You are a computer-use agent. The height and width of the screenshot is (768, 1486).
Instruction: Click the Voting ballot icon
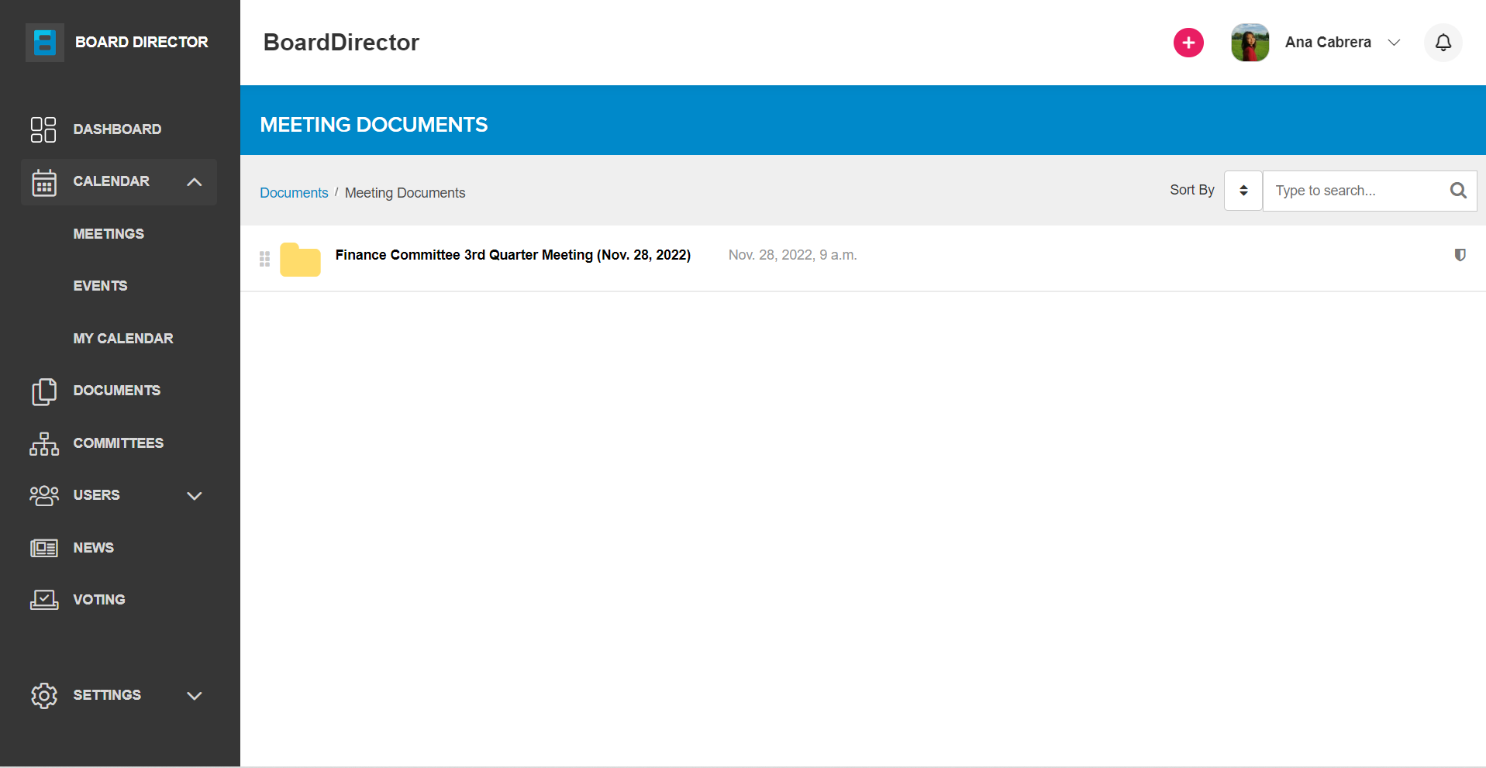click(44, 600)
